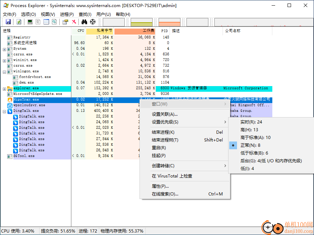Open the 选项(O) menu
This screenshot has width=314, height=235.
(x=29, y=14)
